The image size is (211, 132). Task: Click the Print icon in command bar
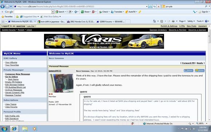pos(173,21)
